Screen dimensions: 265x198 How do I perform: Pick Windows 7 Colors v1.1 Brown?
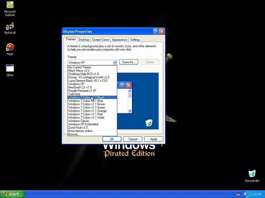tap(92, 104)
